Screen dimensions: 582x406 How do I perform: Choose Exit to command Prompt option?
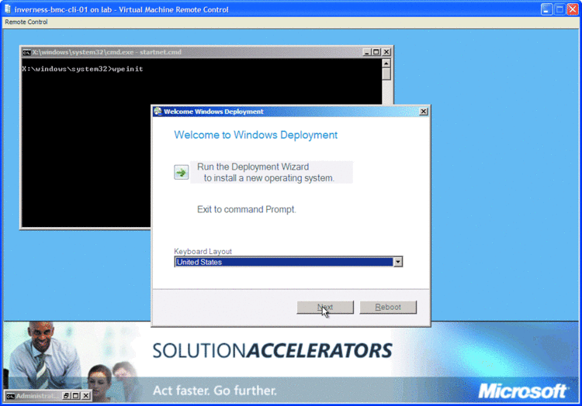point(247,209)
